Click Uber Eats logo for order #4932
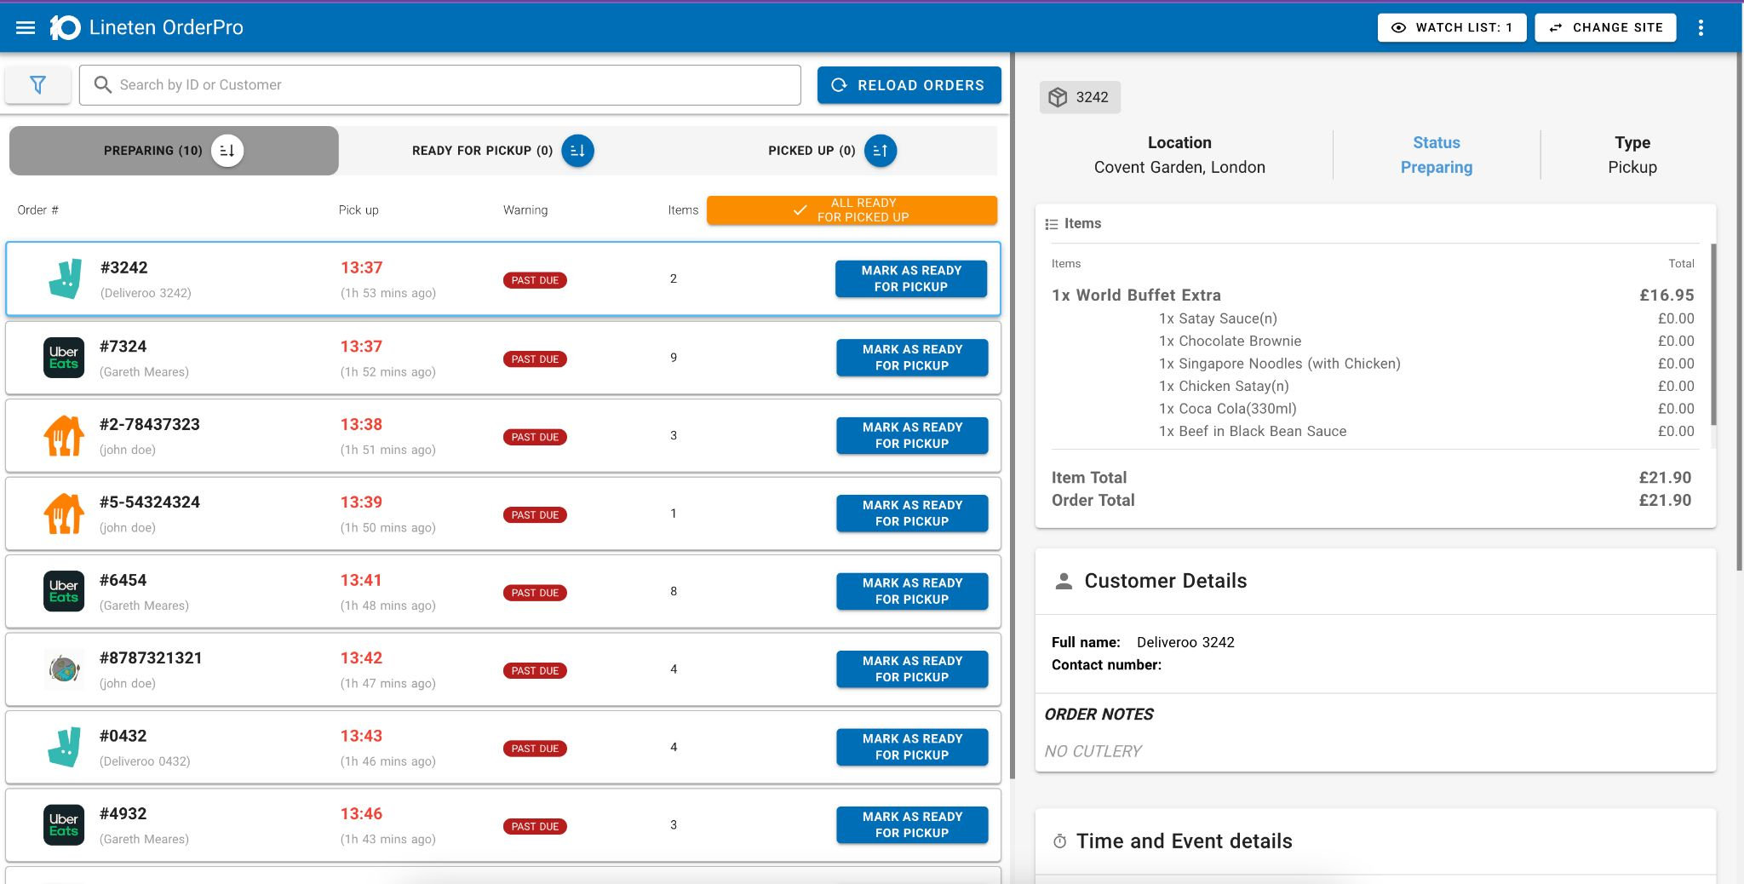Viewport: 1744px width, 884px height. coord(64,824)
